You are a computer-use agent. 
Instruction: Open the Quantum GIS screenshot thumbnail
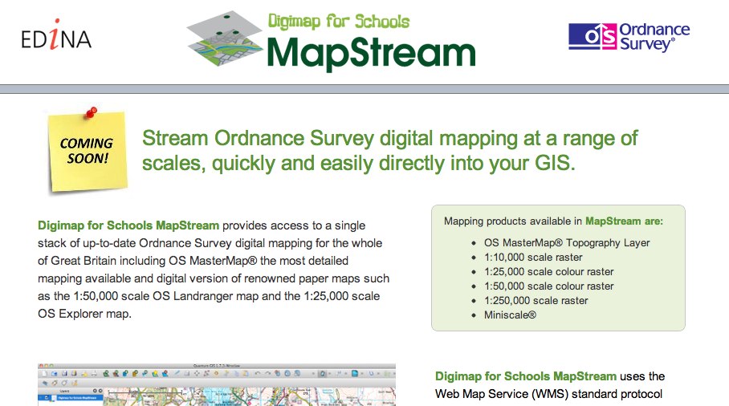(x=217, y=384)
